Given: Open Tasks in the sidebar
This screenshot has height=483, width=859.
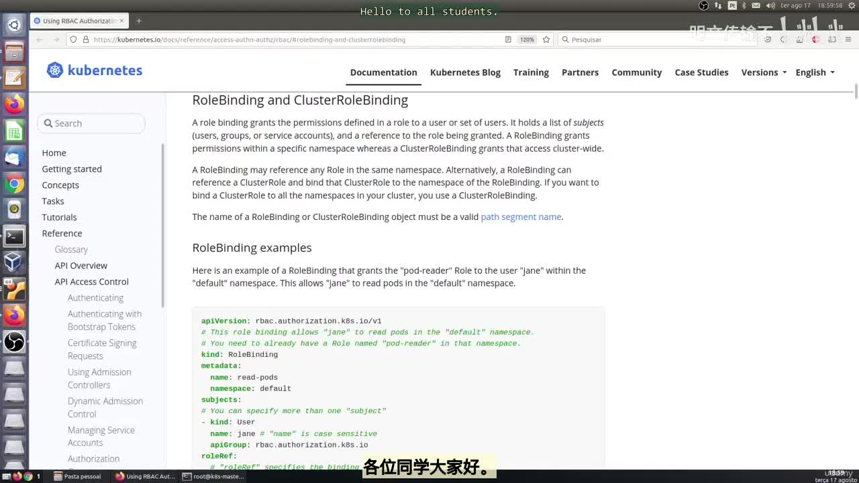Looking at the screenshot, I should 53,201.
